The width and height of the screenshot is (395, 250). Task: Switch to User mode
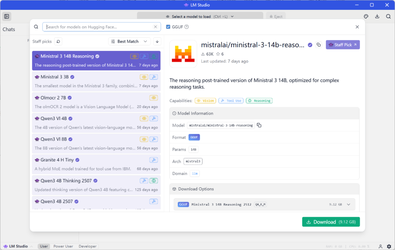click(x=44, y=246)
